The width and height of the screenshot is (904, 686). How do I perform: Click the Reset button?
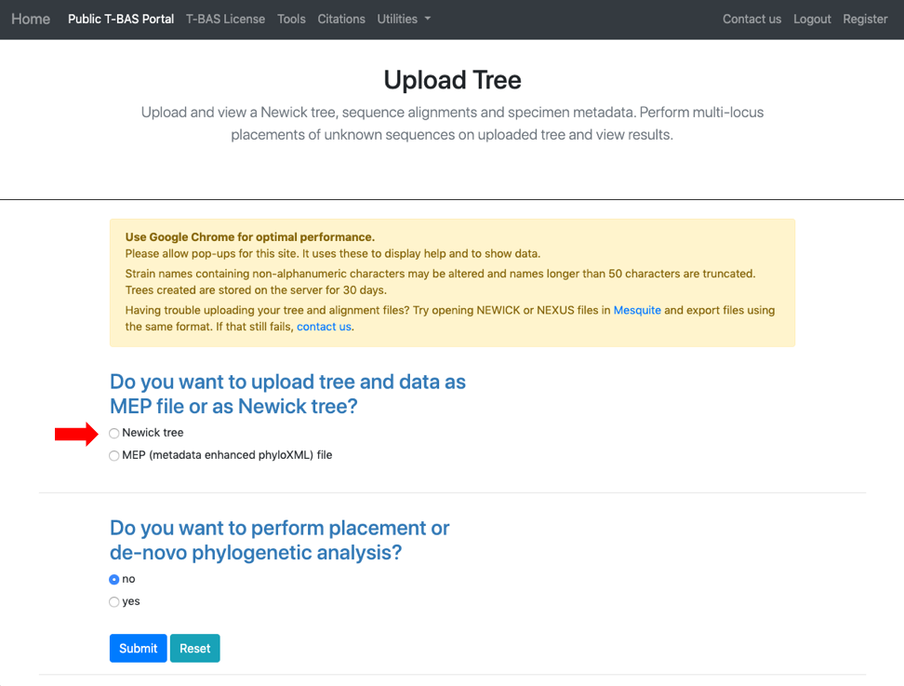195,648
